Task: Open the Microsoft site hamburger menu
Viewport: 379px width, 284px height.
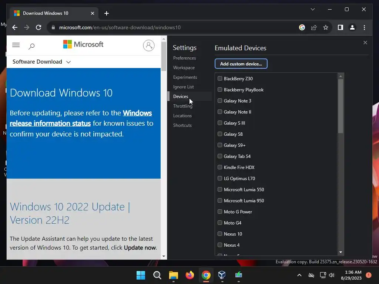Action: 16,45
